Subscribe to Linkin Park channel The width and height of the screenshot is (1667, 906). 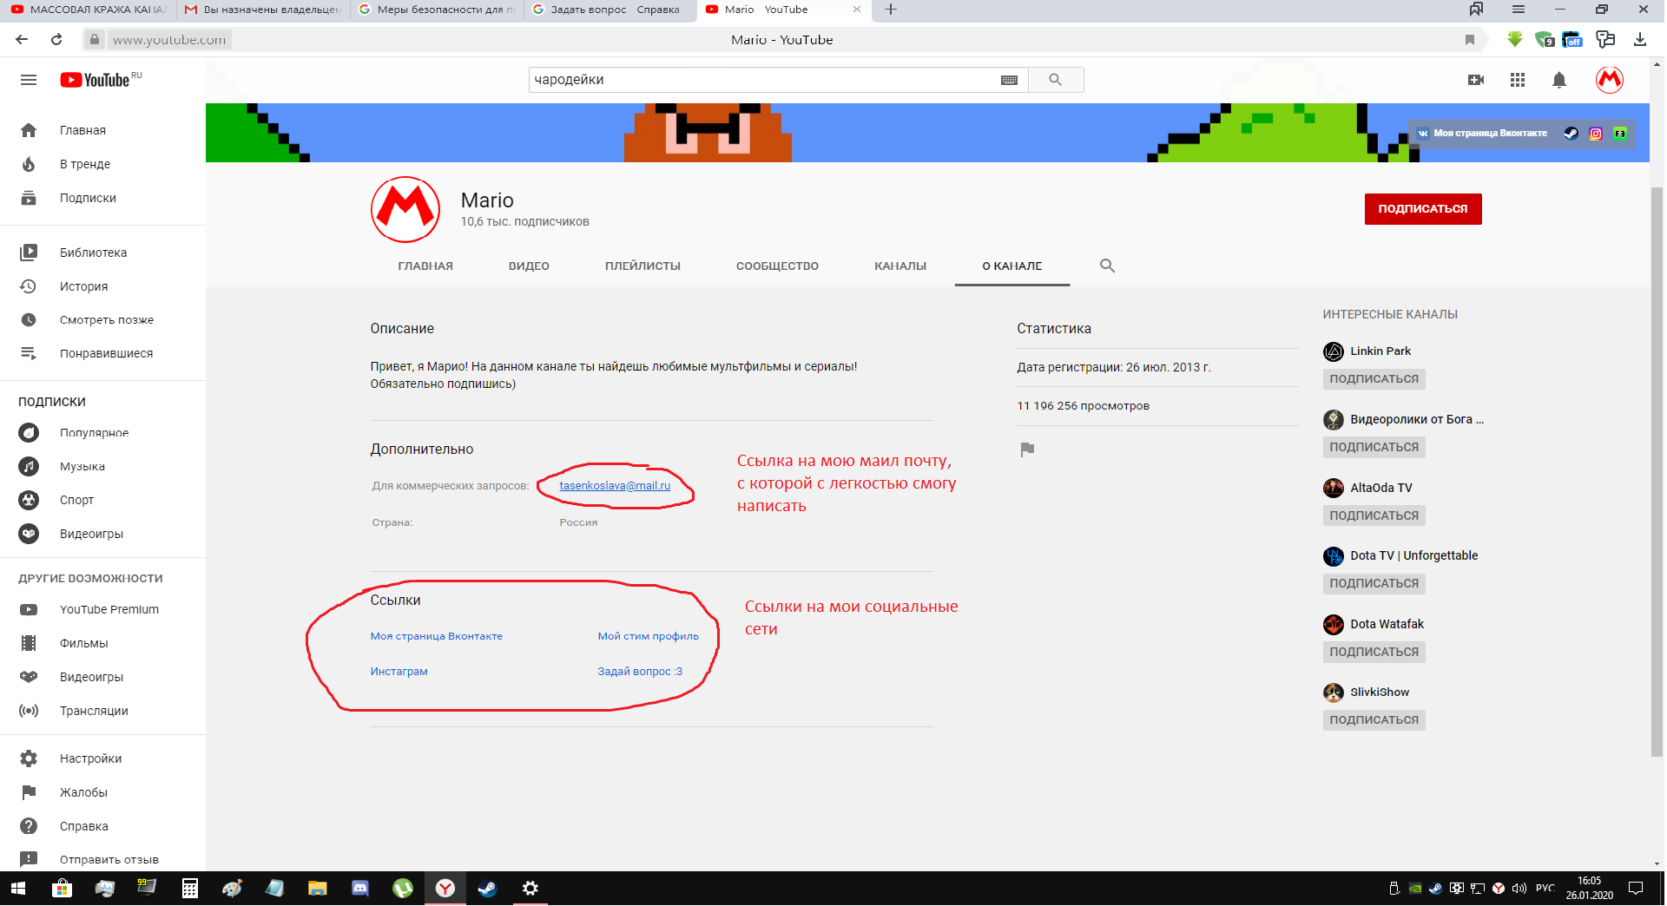pos(1374,379)
